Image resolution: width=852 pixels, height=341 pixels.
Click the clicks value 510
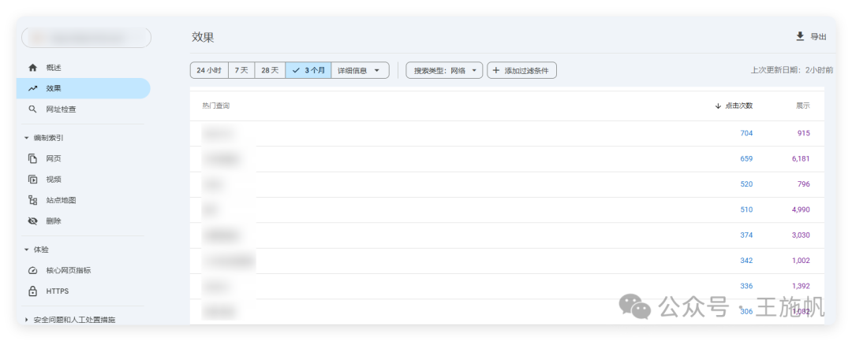point(746,209)
